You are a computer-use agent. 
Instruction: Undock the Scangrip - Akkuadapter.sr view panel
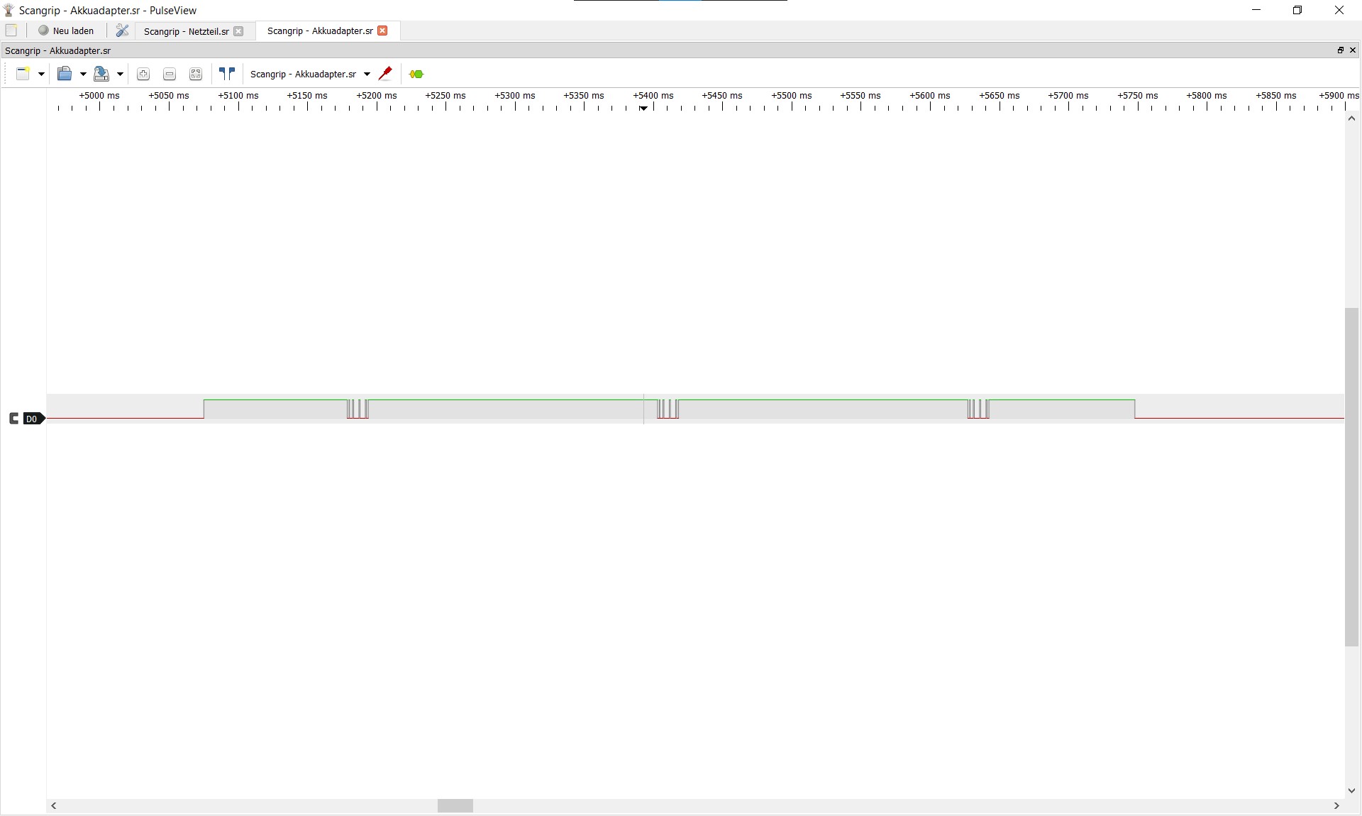1341,50
